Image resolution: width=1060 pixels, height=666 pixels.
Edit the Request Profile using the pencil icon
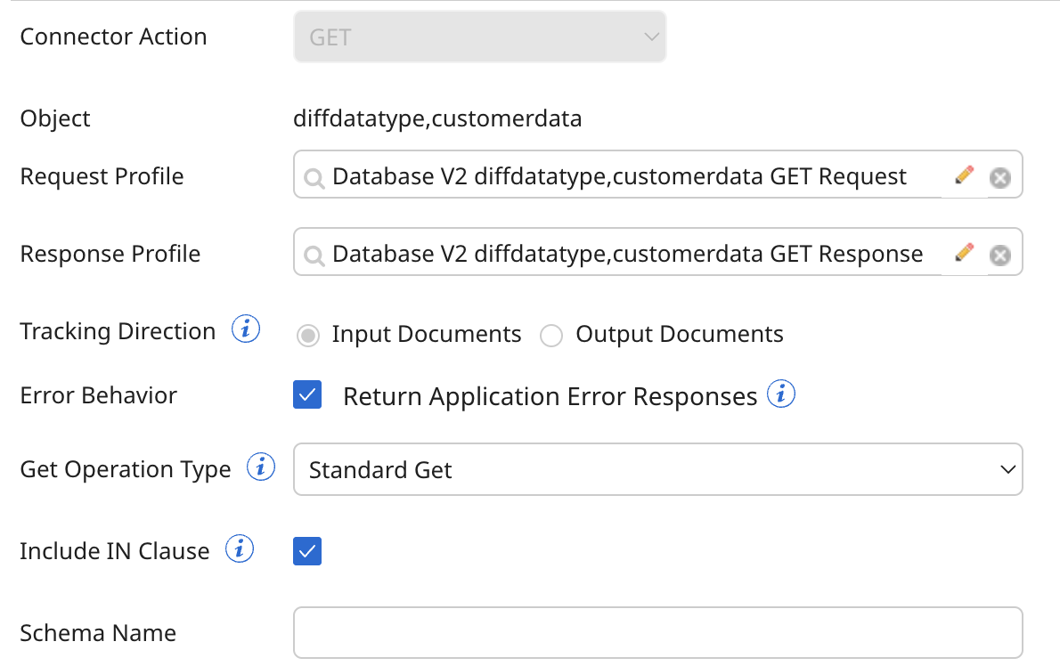click(x=964, y=175)
